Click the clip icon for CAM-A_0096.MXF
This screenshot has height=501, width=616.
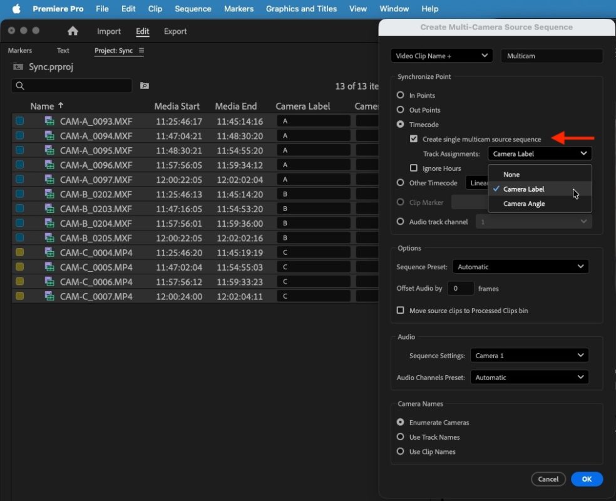click(49, 165)
